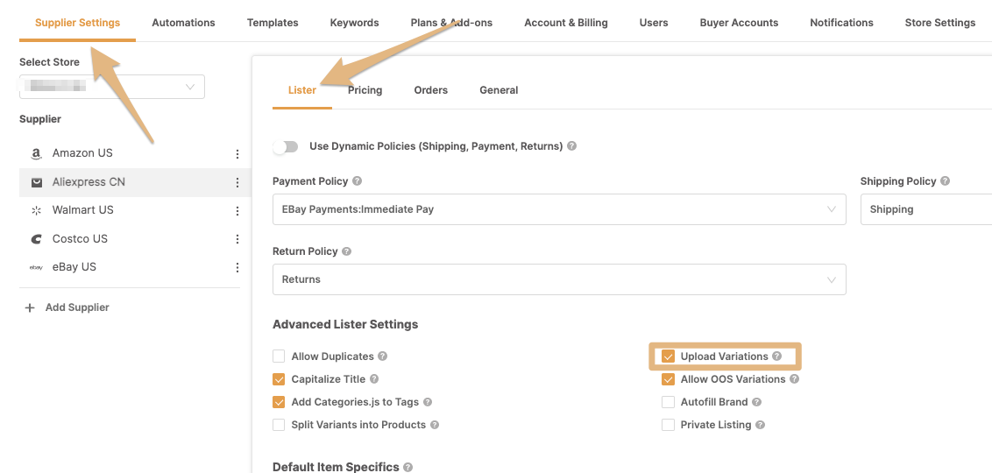Open the three-dot menu for Walmart US
992x473 pixels.
coord(237,210)
